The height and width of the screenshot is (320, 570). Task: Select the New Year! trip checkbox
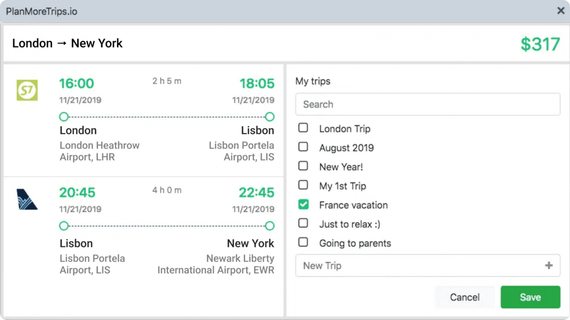[303, 166]
